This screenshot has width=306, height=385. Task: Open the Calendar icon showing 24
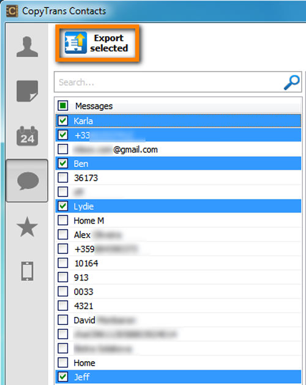28,136
